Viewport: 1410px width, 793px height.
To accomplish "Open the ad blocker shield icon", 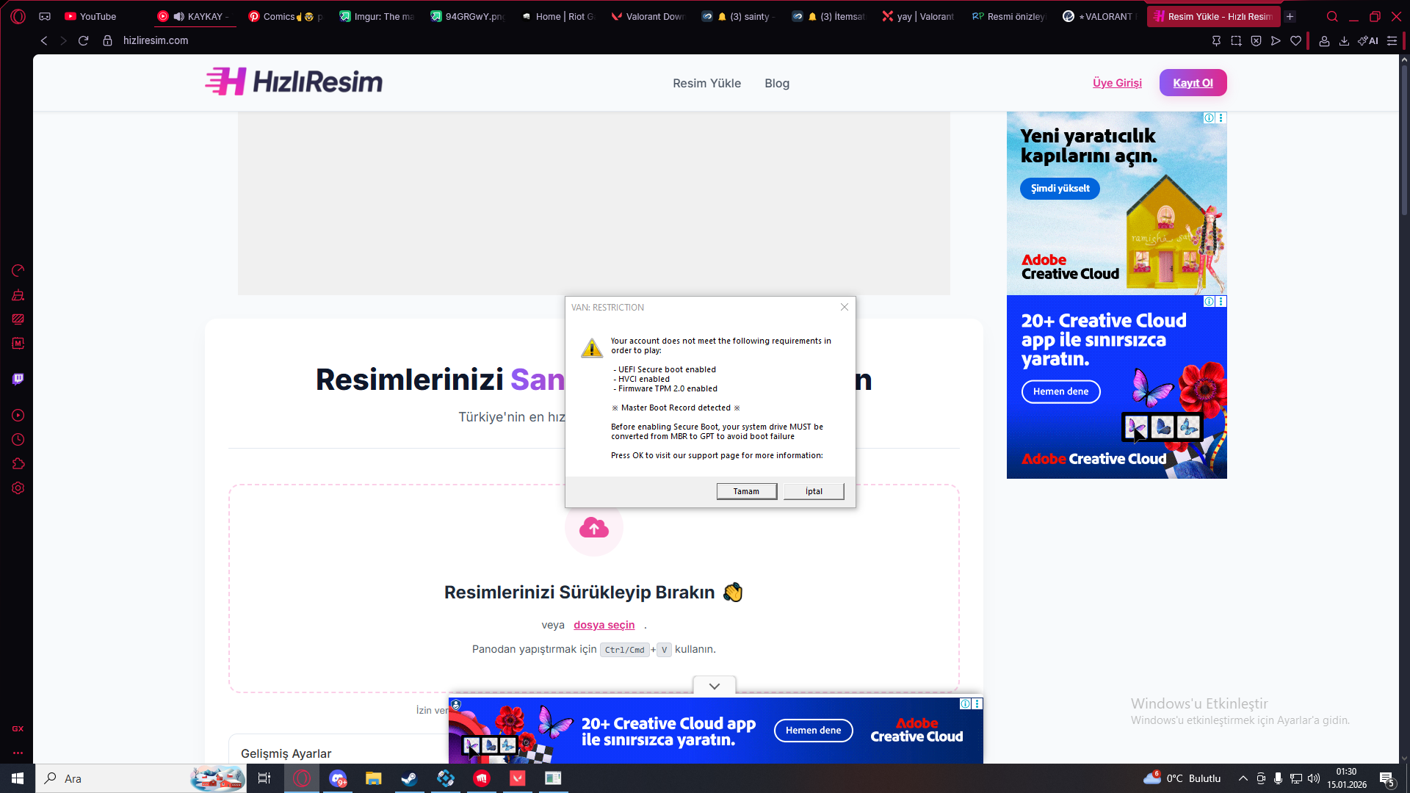I will (1256, 41).
